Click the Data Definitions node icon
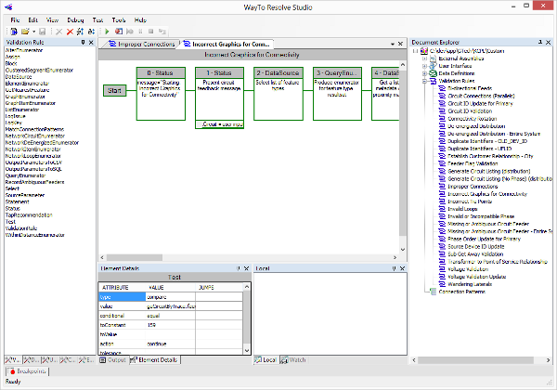Viewport: 557px width, 390px height. click(x=433, y=73)
